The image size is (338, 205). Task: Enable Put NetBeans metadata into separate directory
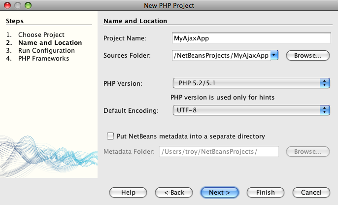click(110, 136)
